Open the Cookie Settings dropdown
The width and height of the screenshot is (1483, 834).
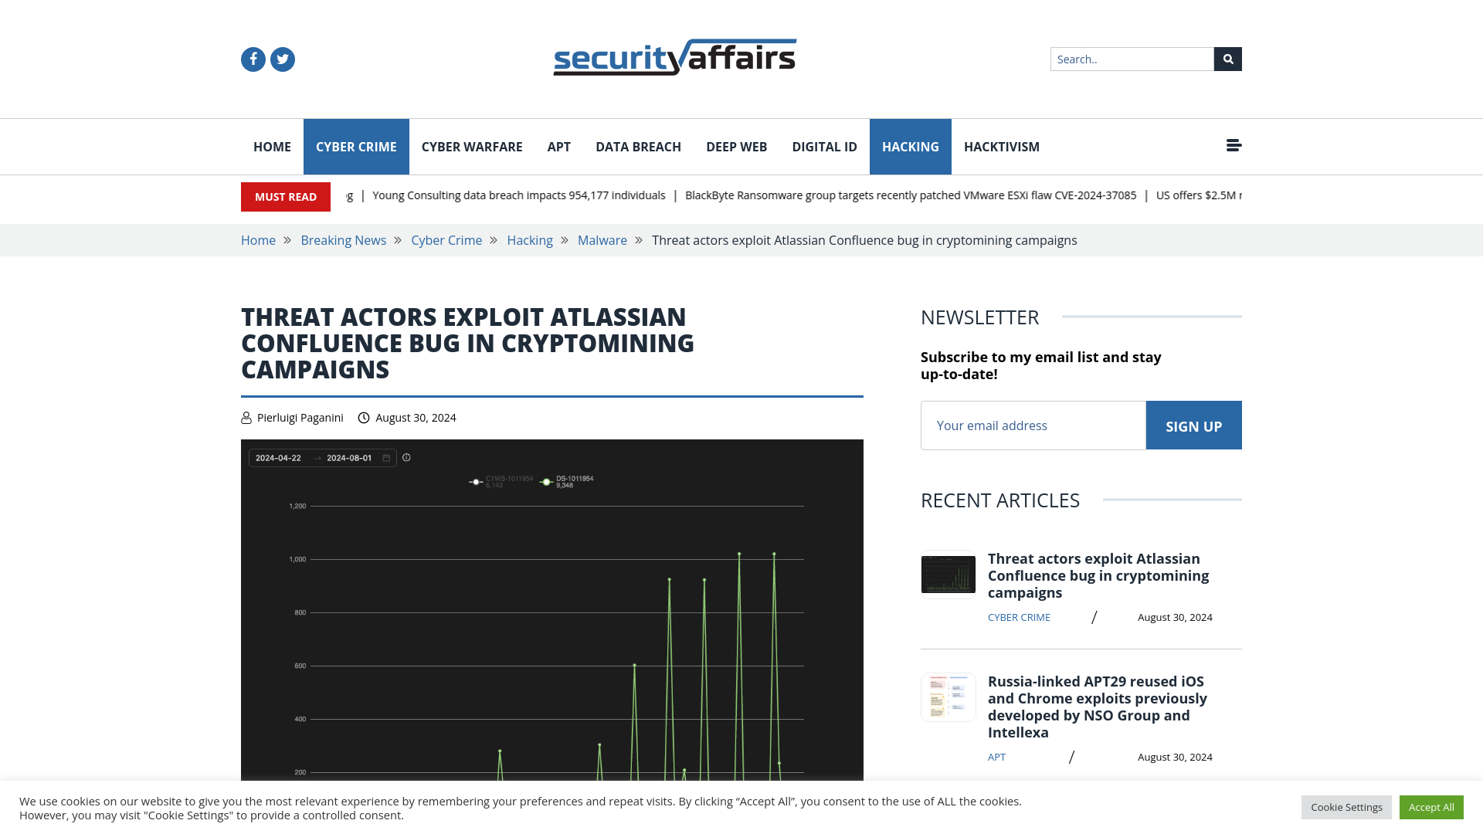coord(1346,806)
